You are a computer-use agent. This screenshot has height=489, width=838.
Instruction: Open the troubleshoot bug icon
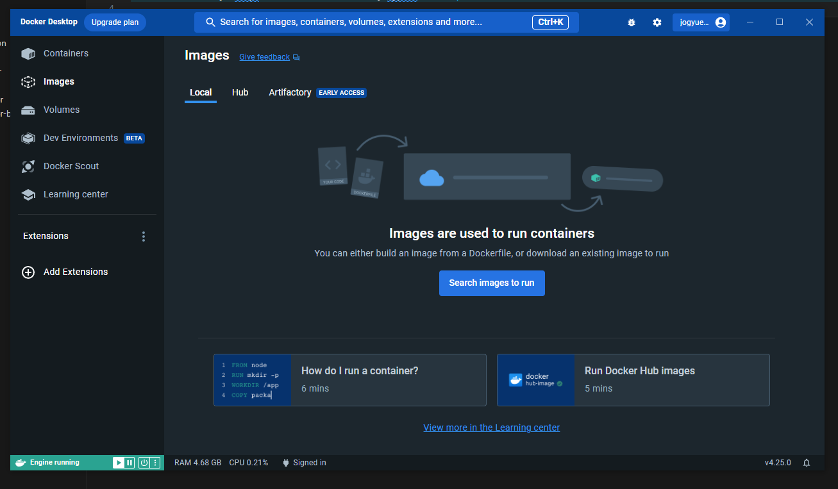[632, 22]
